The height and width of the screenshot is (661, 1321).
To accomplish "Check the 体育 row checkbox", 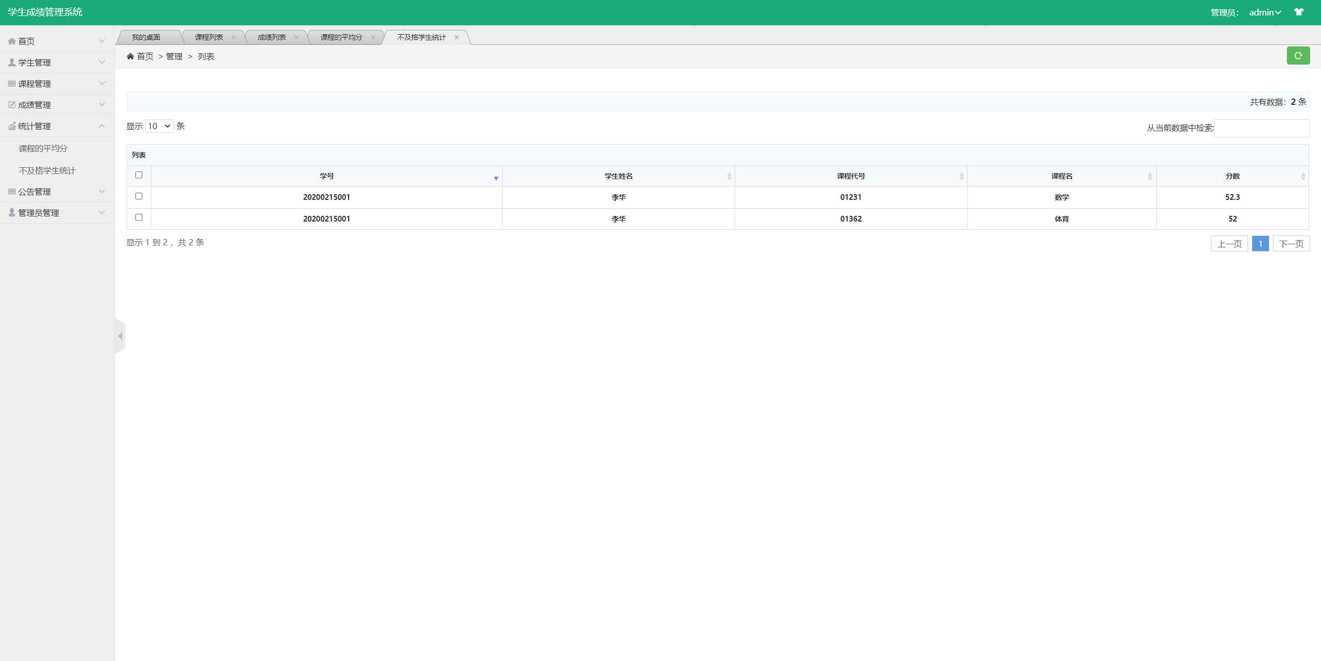I will pyautogui.click(x=138, y=217).
